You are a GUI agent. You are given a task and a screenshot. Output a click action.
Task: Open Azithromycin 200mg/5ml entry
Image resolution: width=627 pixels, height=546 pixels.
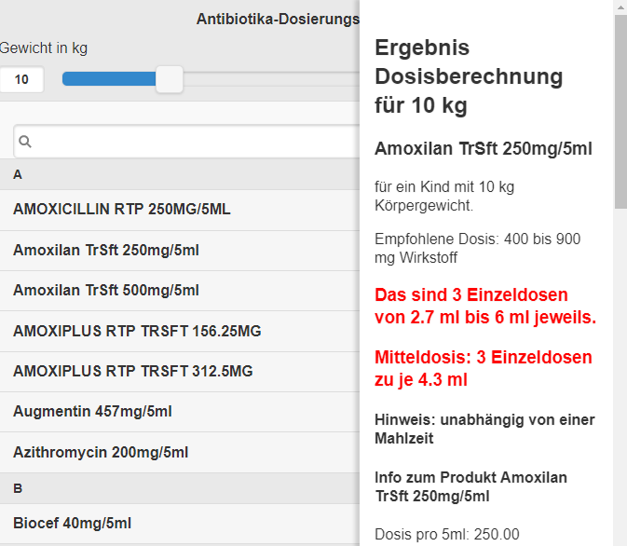click(180, 453)
